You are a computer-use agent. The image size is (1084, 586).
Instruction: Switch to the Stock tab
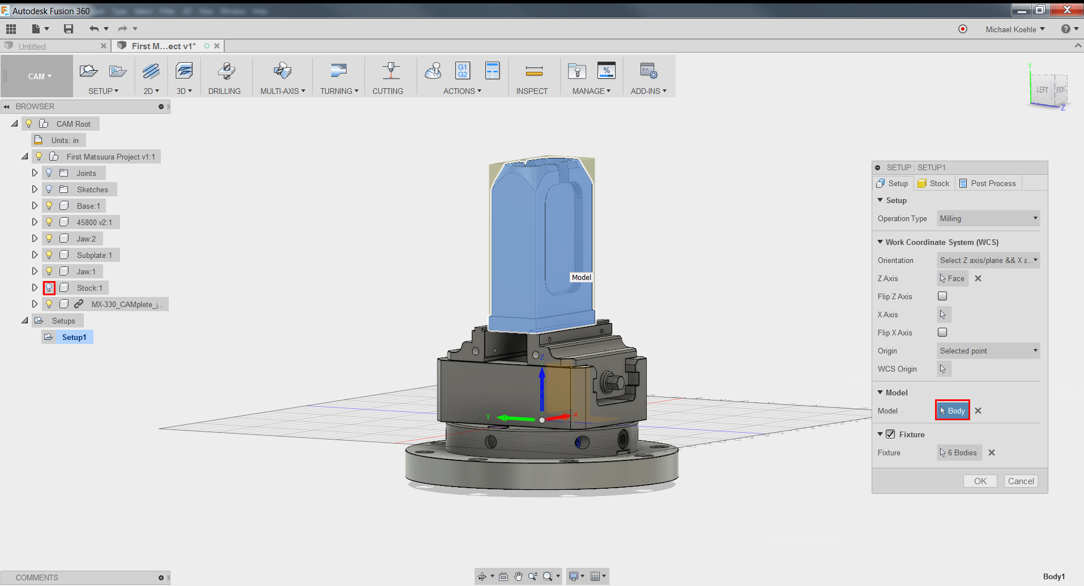tap(933, 183)
